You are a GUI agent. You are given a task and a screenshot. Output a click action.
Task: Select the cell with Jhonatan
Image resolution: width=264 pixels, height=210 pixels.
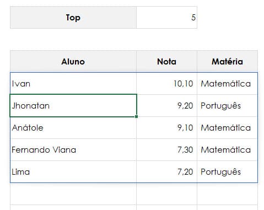coord(73,106)
